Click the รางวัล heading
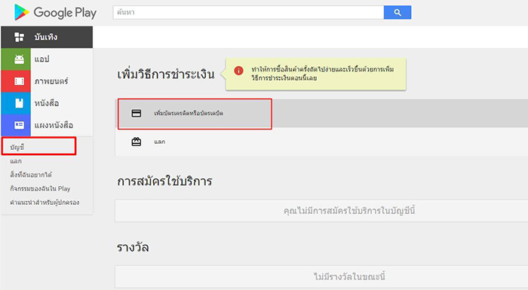The width and height of the screenshot is (528, 290). tap(133, 248)
